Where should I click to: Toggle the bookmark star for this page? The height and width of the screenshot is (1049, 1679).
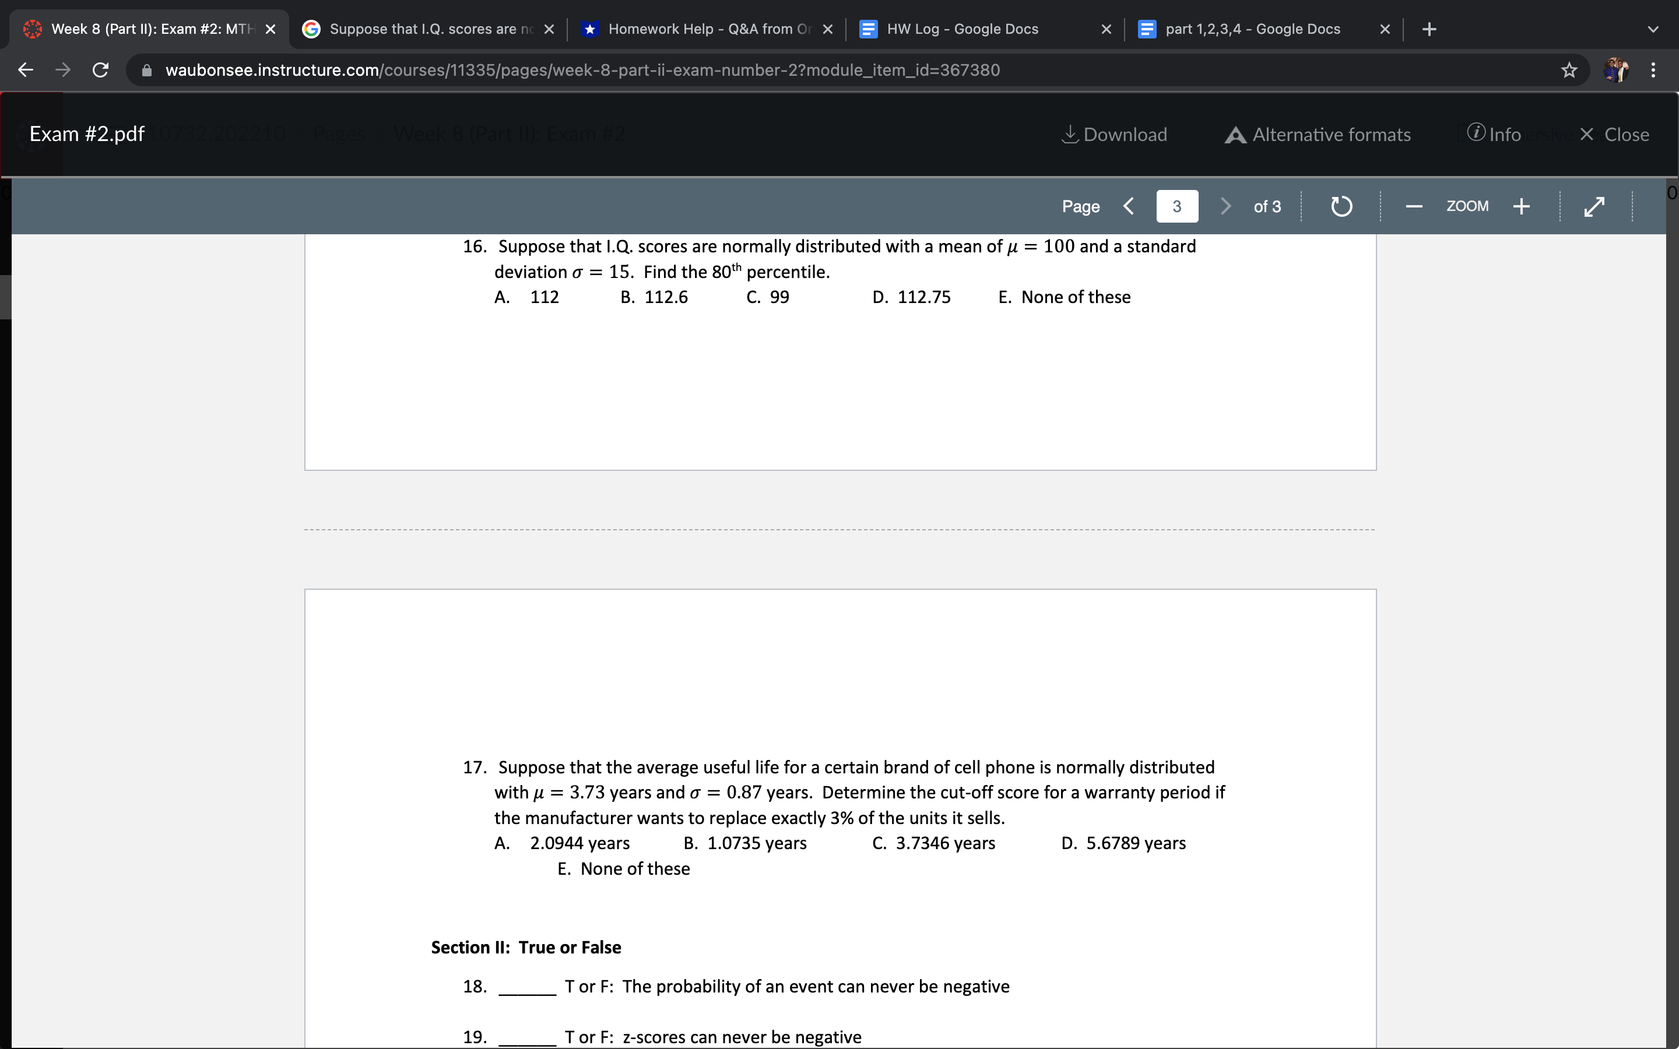point(1568,69)
